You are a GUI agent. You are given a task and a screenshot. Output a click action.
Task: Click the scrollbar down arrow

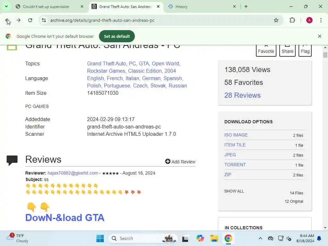pos(325,228)
